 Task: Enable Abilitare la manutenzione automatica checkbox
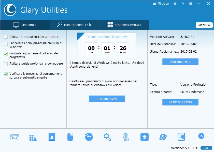(x=6, y=37)
